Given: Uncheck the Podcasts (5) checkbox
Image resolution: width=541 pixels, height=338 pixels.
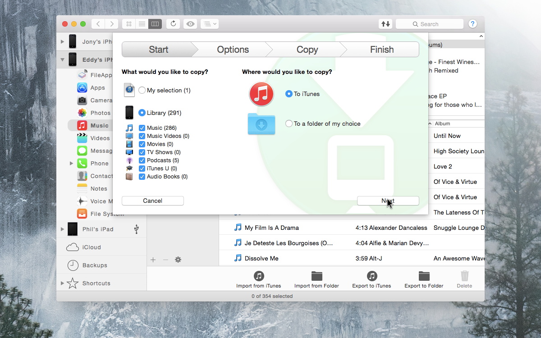Looking at the screenshot, I should tap(142, 160).
